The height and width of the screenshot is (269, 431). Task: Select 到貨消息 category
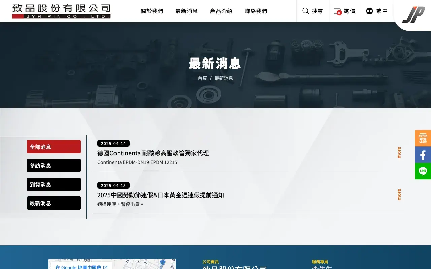pyautogui.click(x=54, y=184)
